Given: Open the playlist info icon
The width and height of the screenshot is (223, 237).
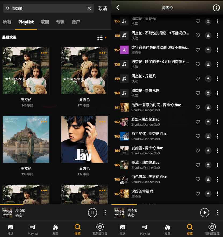Looking at the screenshot, I should [216, 8].
